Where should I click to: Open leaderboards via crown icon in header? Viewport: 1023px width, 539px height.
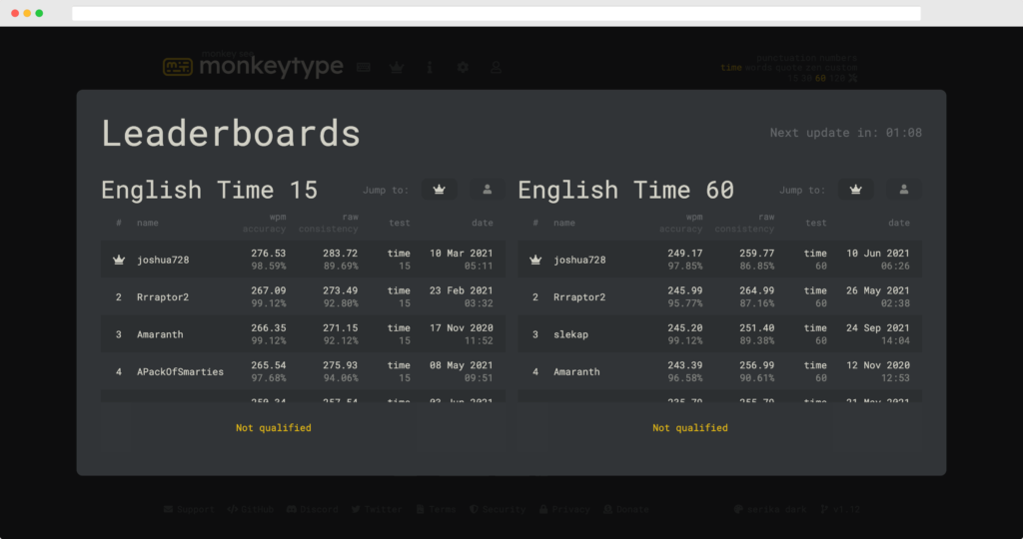(x=397, y=67)
